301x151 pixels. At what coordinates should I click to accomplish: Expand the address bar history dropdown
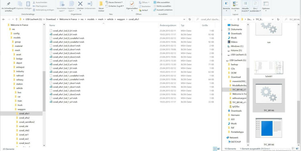[184, 19]
